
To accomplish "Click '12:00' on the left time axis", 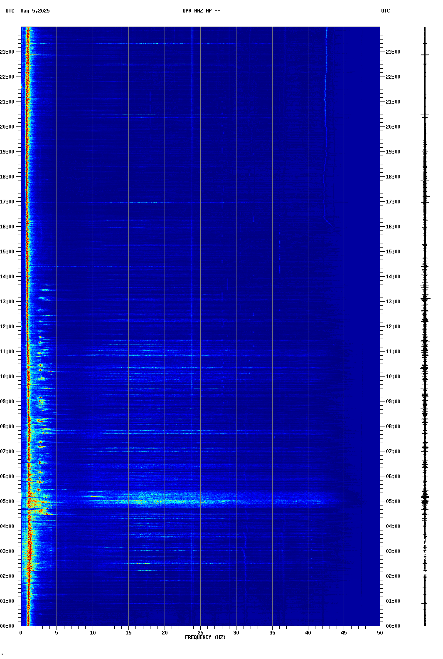I will [7, 327].
